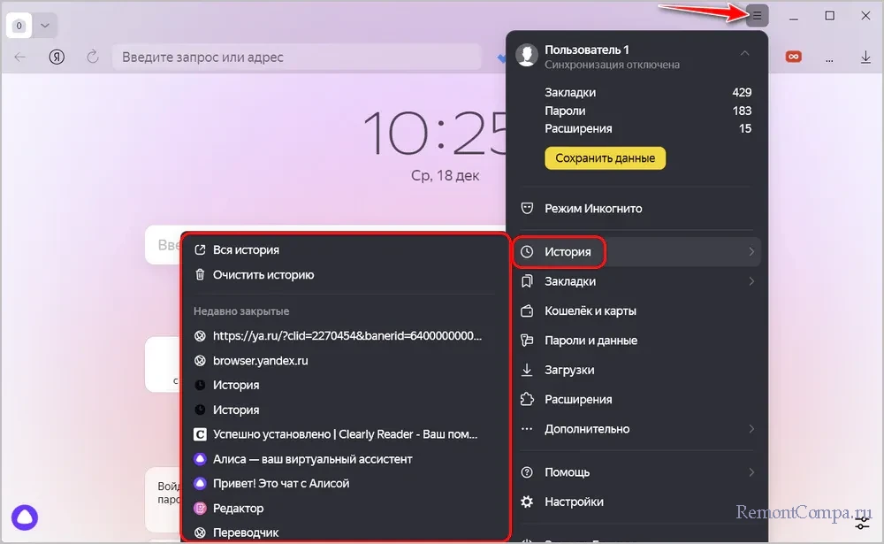
Task: Open the Закладки menu item
Action: [637, 281]
